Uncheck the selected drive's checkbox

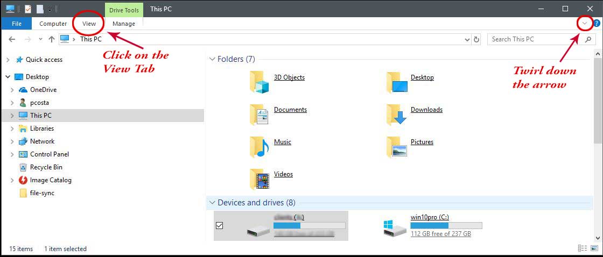(219, 225)
